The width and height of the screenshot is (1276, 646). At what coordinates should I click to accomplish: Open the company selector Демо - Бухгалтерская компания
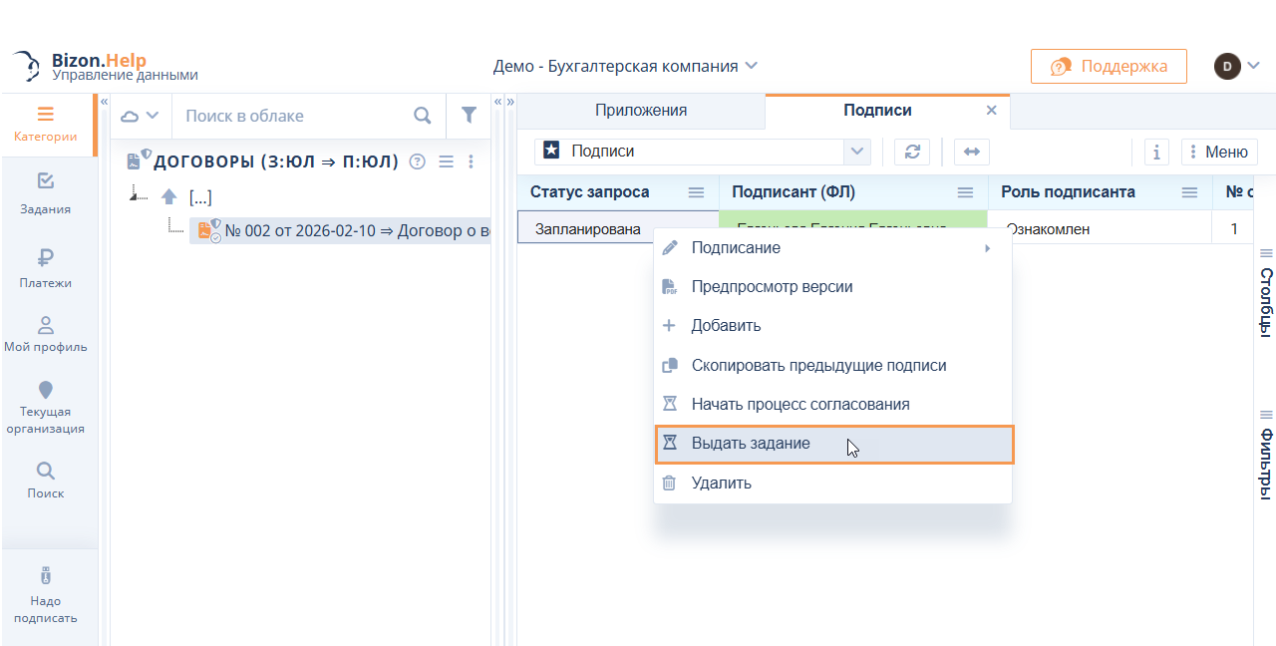point(625,66)
